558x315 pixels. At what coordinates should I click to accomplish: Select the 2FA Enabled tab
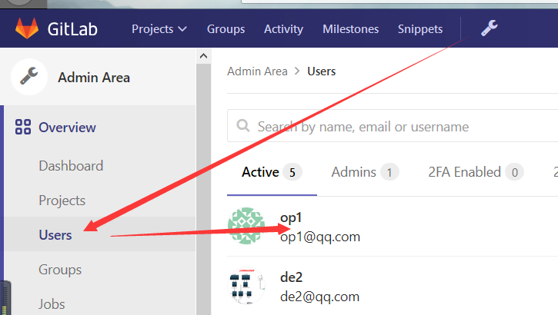click(476, 172)
